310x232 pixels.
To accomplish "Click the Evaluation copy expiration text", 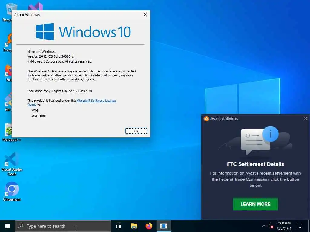I will tap(60, 91).
